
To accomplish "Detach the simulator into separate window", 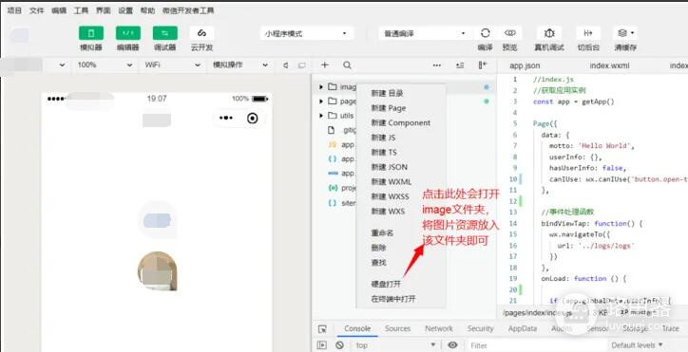I will click(x=301, y=65).
